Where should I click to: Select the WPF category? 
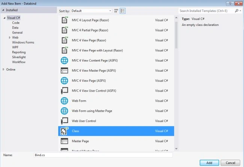(x=15, y=47)
